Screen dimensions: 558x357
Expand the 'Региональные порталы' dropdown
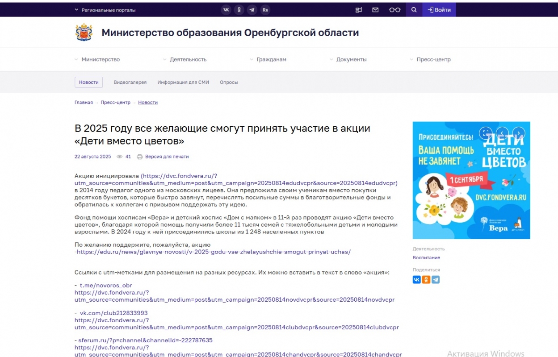click(105, 10)
